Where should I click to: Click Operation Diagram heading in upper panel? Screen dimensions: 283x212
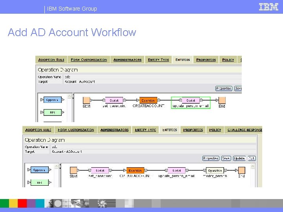click(x=58, y=70)
